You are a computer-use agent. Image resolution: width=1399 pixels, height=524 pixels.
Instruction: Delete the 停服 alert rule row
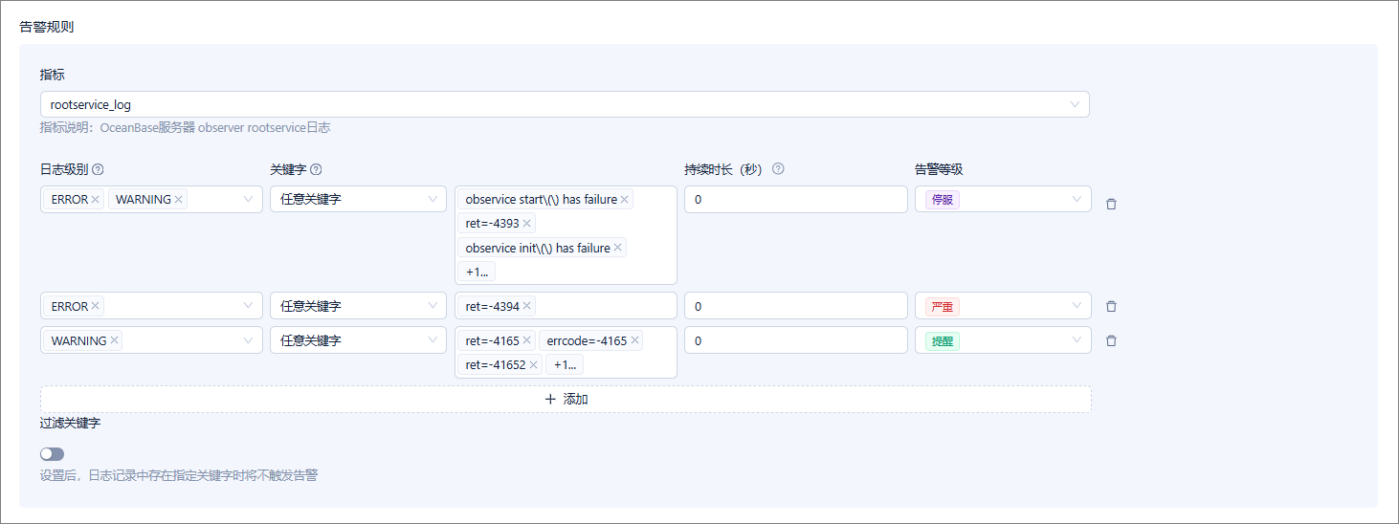(1111, 204)
